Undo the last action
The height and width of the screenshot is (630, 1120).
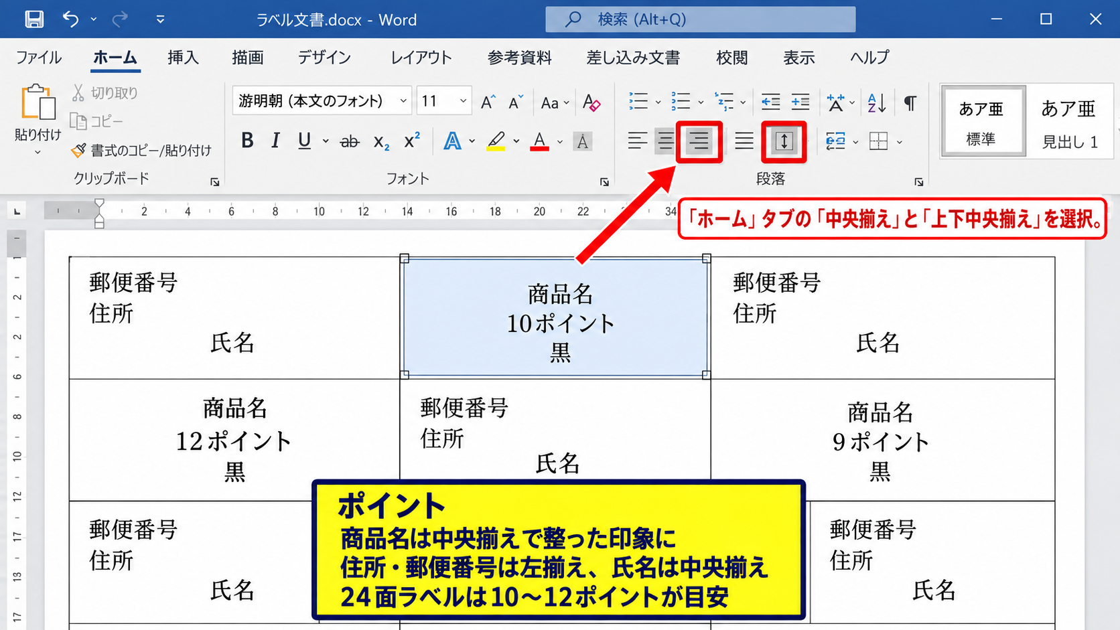70,19
